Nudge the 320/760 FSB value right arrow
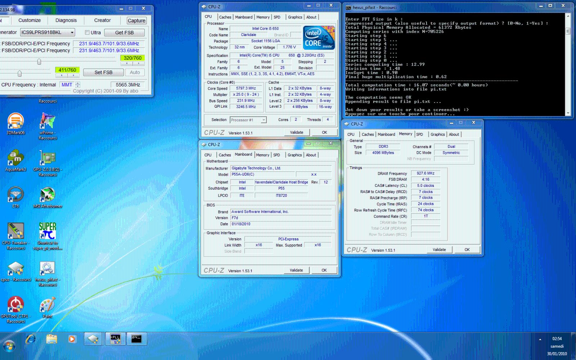Image resolution: width=576 pixels, height=360 pixels. tap(139, 63)
